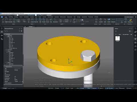137x102 pixels.
Task: Click the Hex Head Bolts breadcrumb
Action: [x=126, y=35]
